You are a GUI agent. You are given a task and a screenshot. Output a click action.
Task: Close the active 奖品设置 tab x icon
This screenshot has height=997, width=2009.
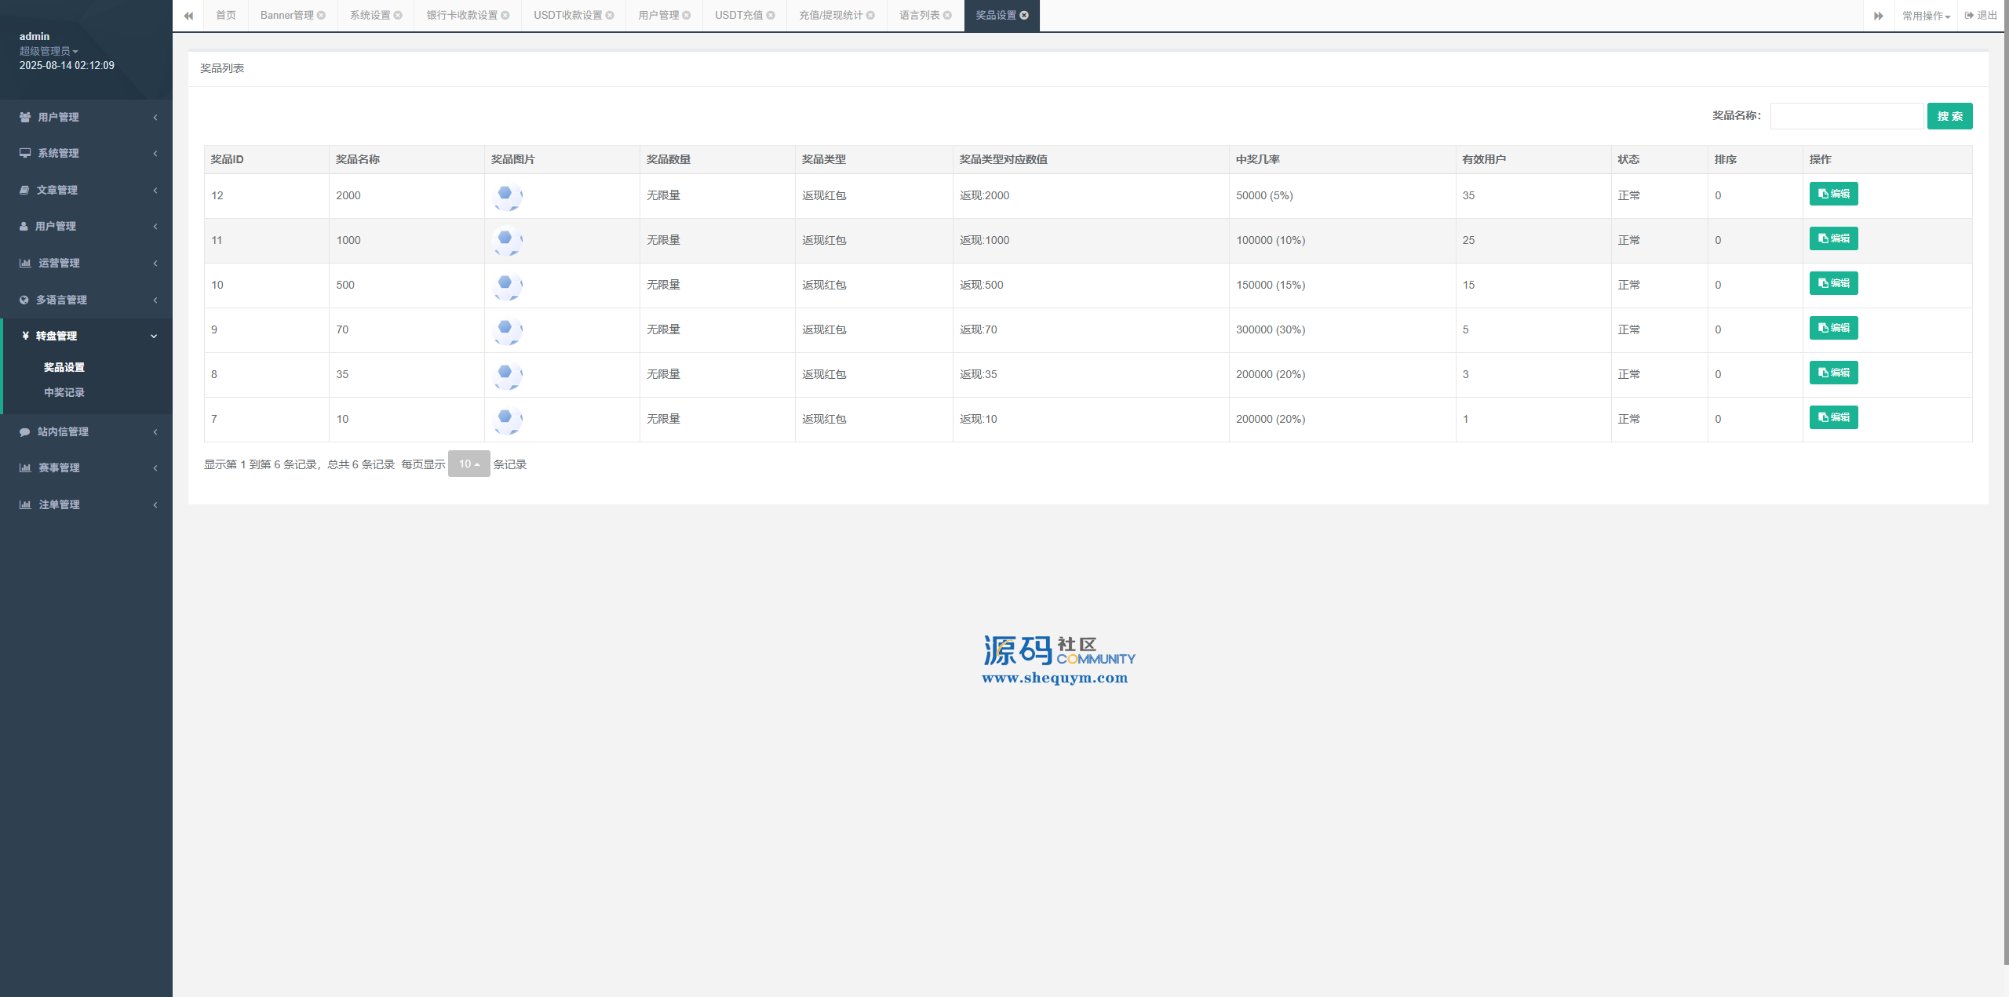1024,16
